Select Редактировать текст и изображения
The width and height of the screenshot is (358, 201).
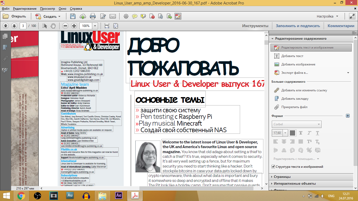click(x=311, y=48)
